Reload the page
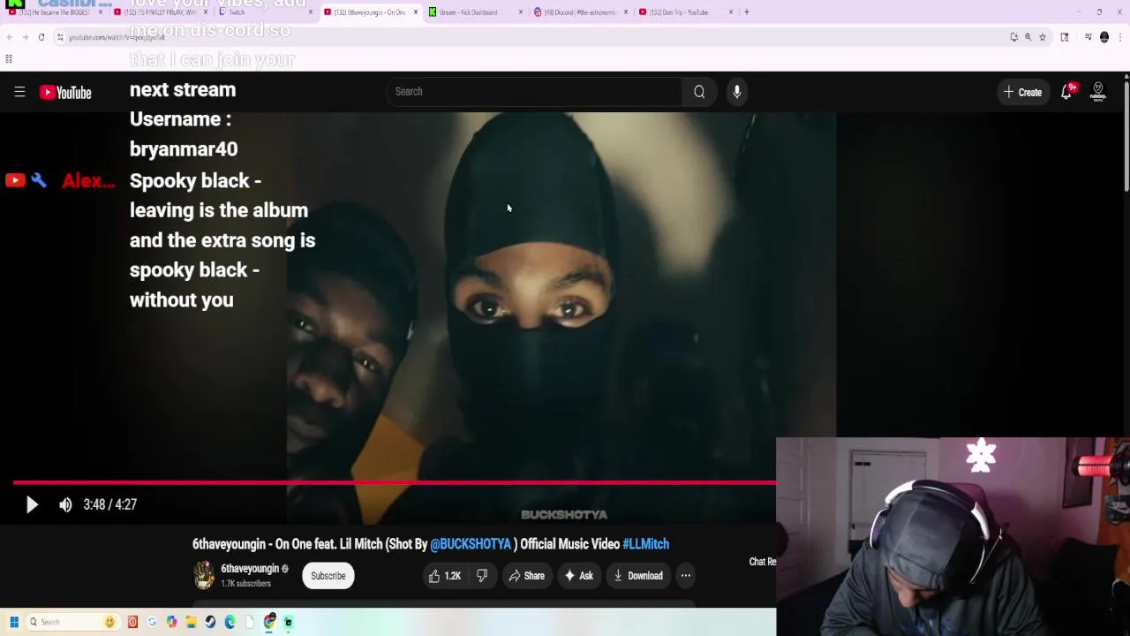The height and width of the screenshot is (636, 1130). tap(41, 37)
